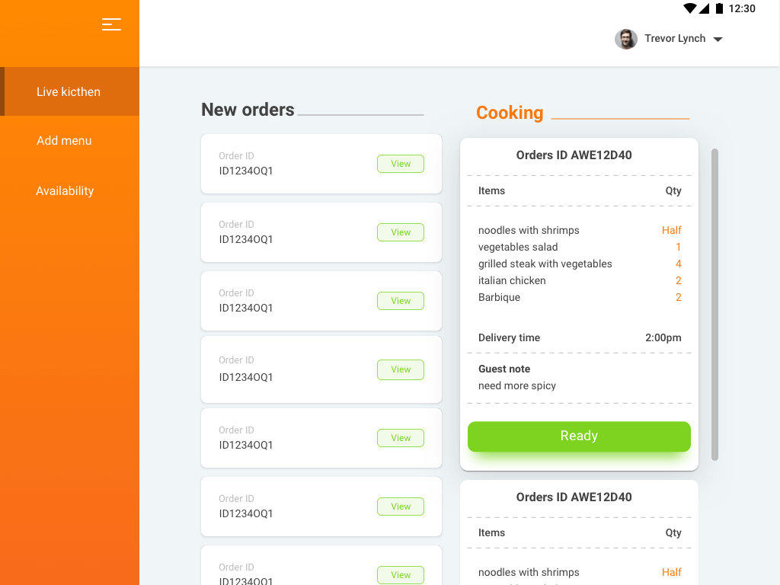The image size is (780, 585).
Task: Click the WiFi status icon
Action: point(690,8)
